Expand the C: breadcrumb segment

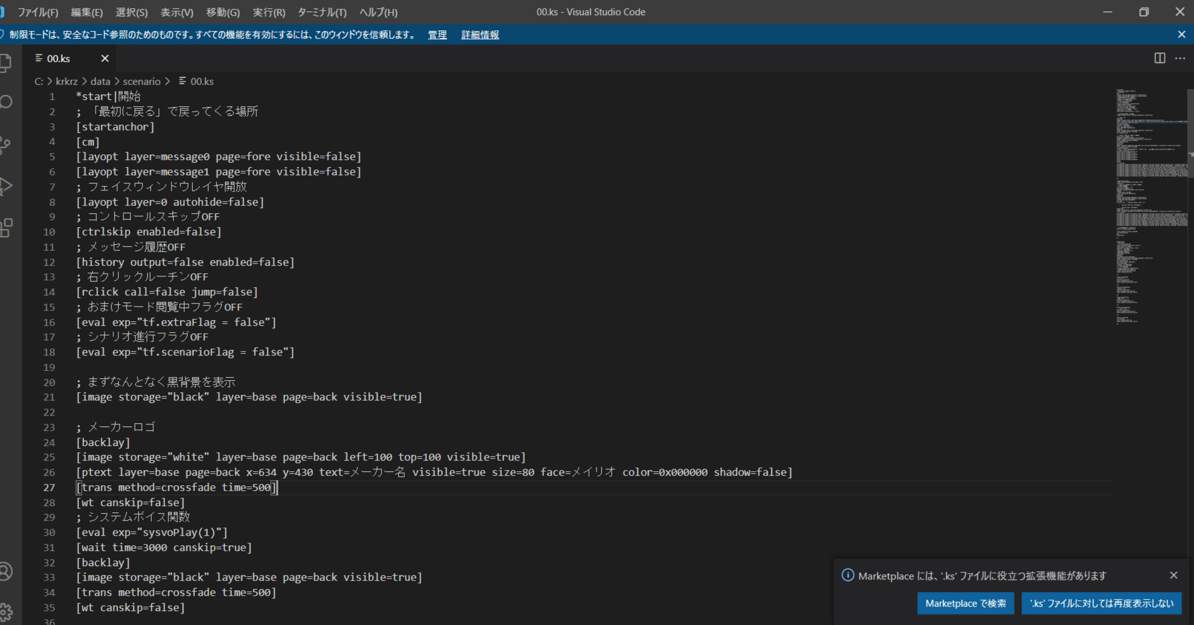point(39,81)
